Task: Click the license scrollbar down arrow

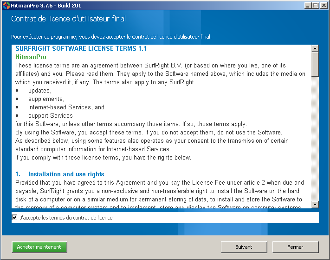Action: (315, 204)
